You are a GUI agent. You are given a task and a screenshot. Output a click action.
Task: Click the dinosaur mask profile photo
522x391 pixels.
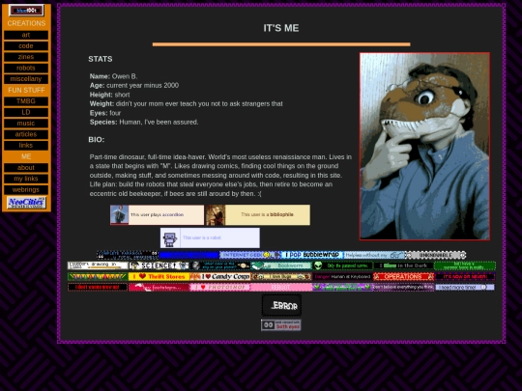click(x=424, y=147)
